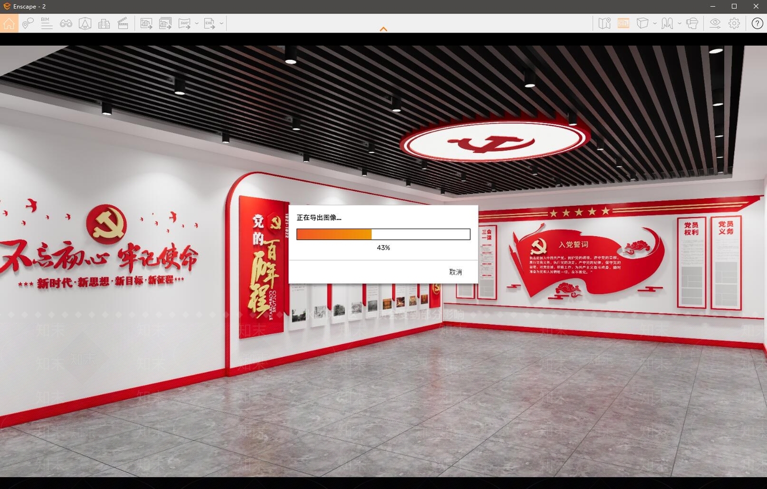Go to the Home view icon

(x=9, y=23)
